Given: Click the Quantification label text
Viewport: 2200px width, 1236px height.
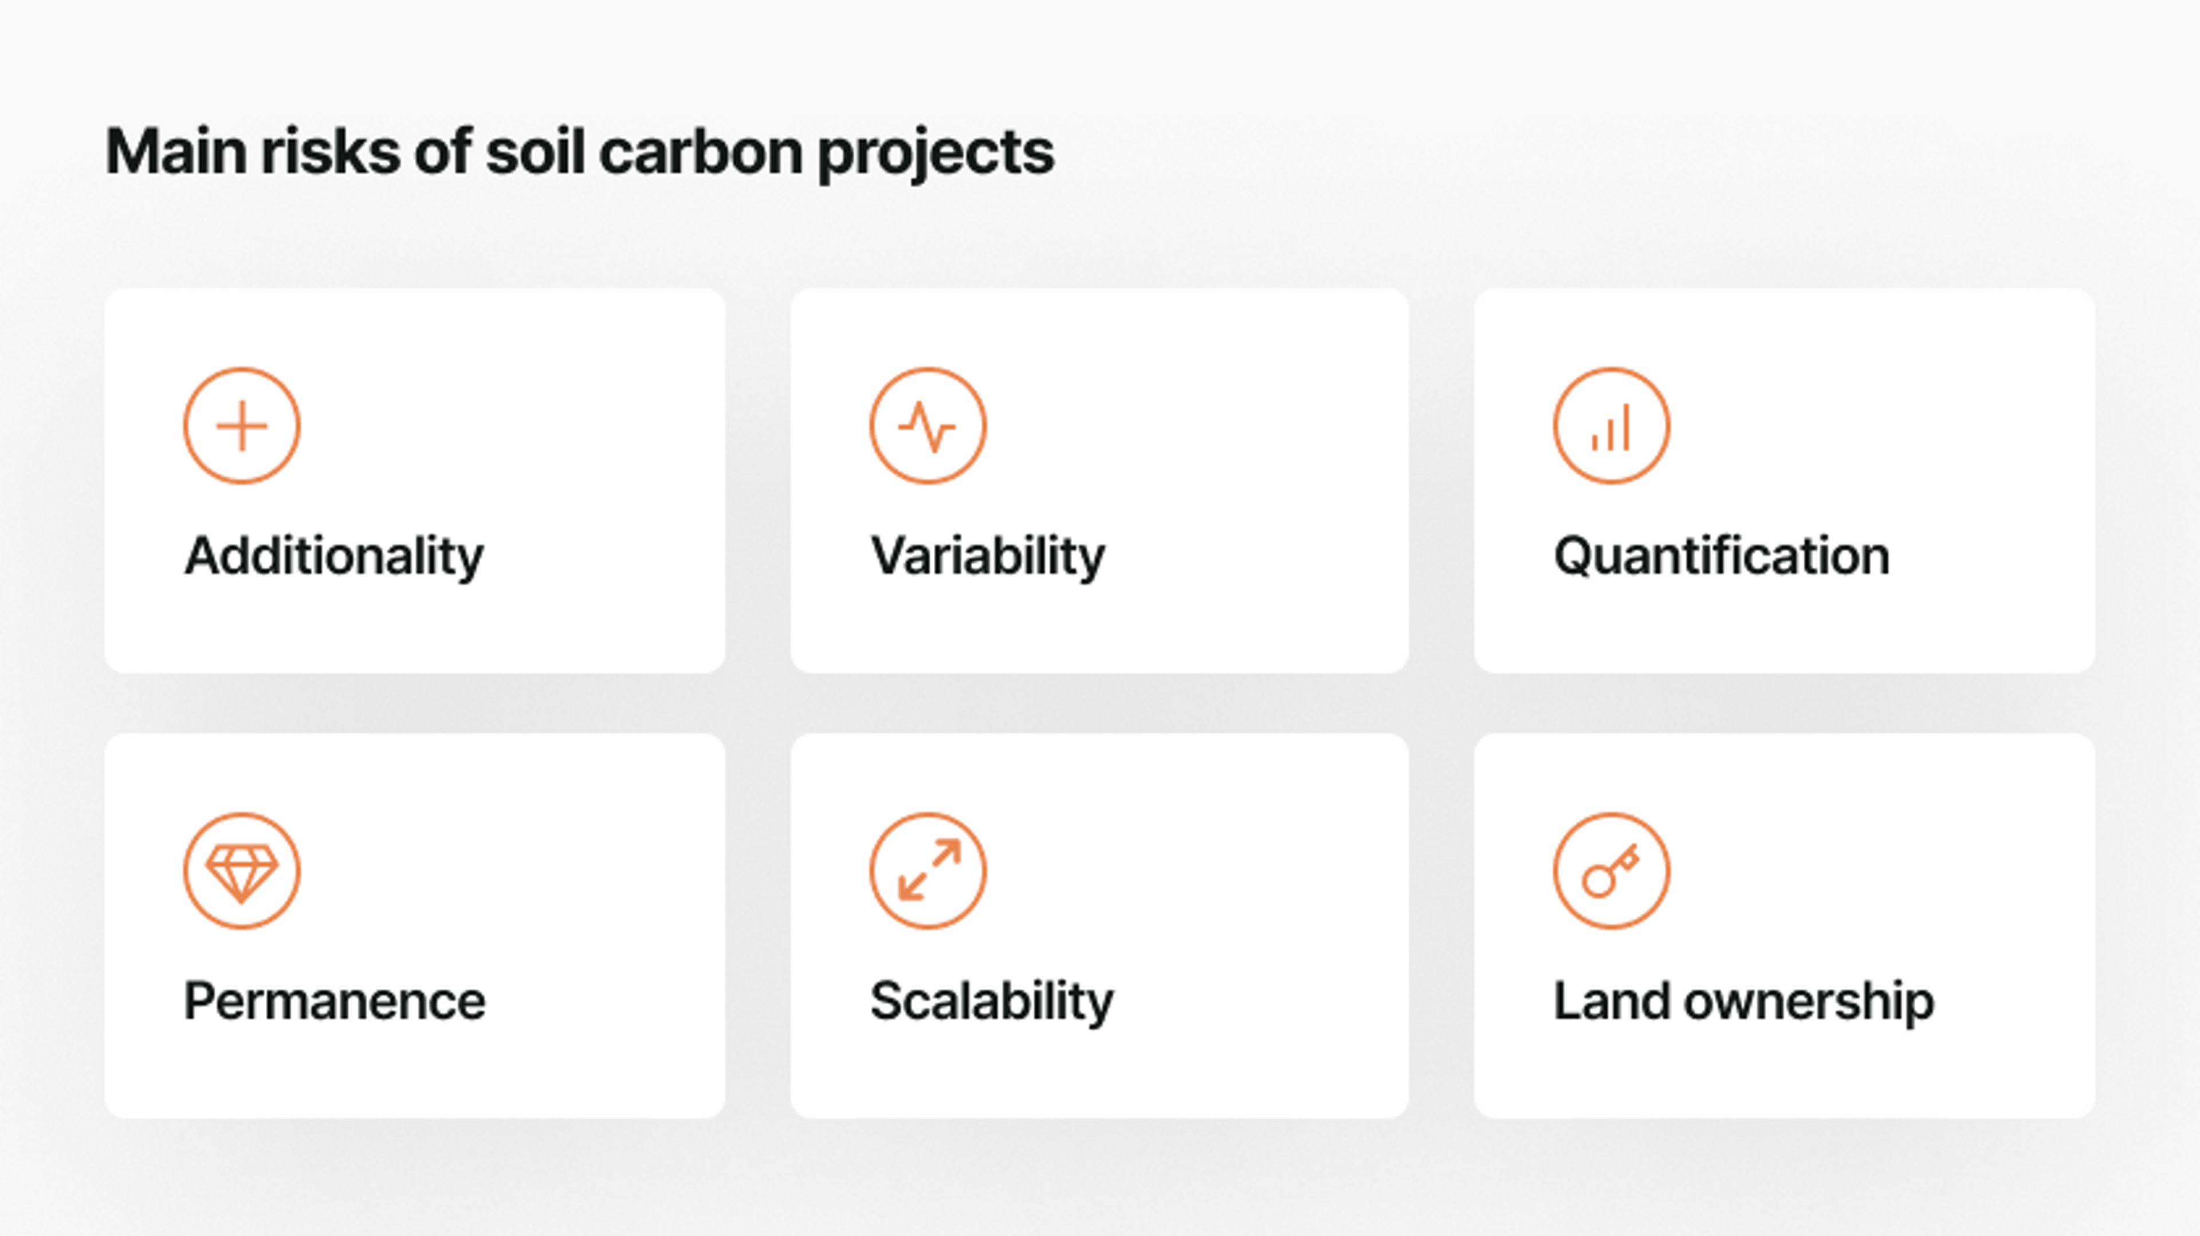Looking at the screenshot, I should 1721,557.
